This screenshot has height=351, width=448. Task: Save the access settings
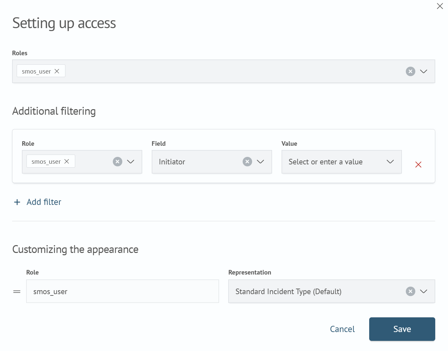tap(402, 329)
